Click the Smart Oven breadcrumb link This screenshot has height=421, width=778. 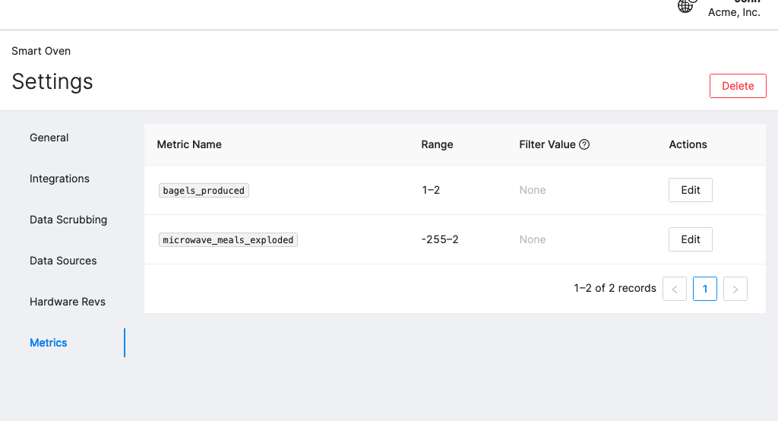(41, 51)
